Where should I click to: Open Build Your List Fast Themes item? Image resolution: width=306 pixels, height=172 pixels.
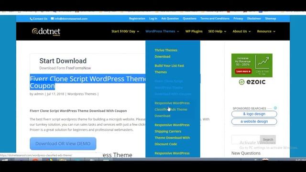[169, 69]
